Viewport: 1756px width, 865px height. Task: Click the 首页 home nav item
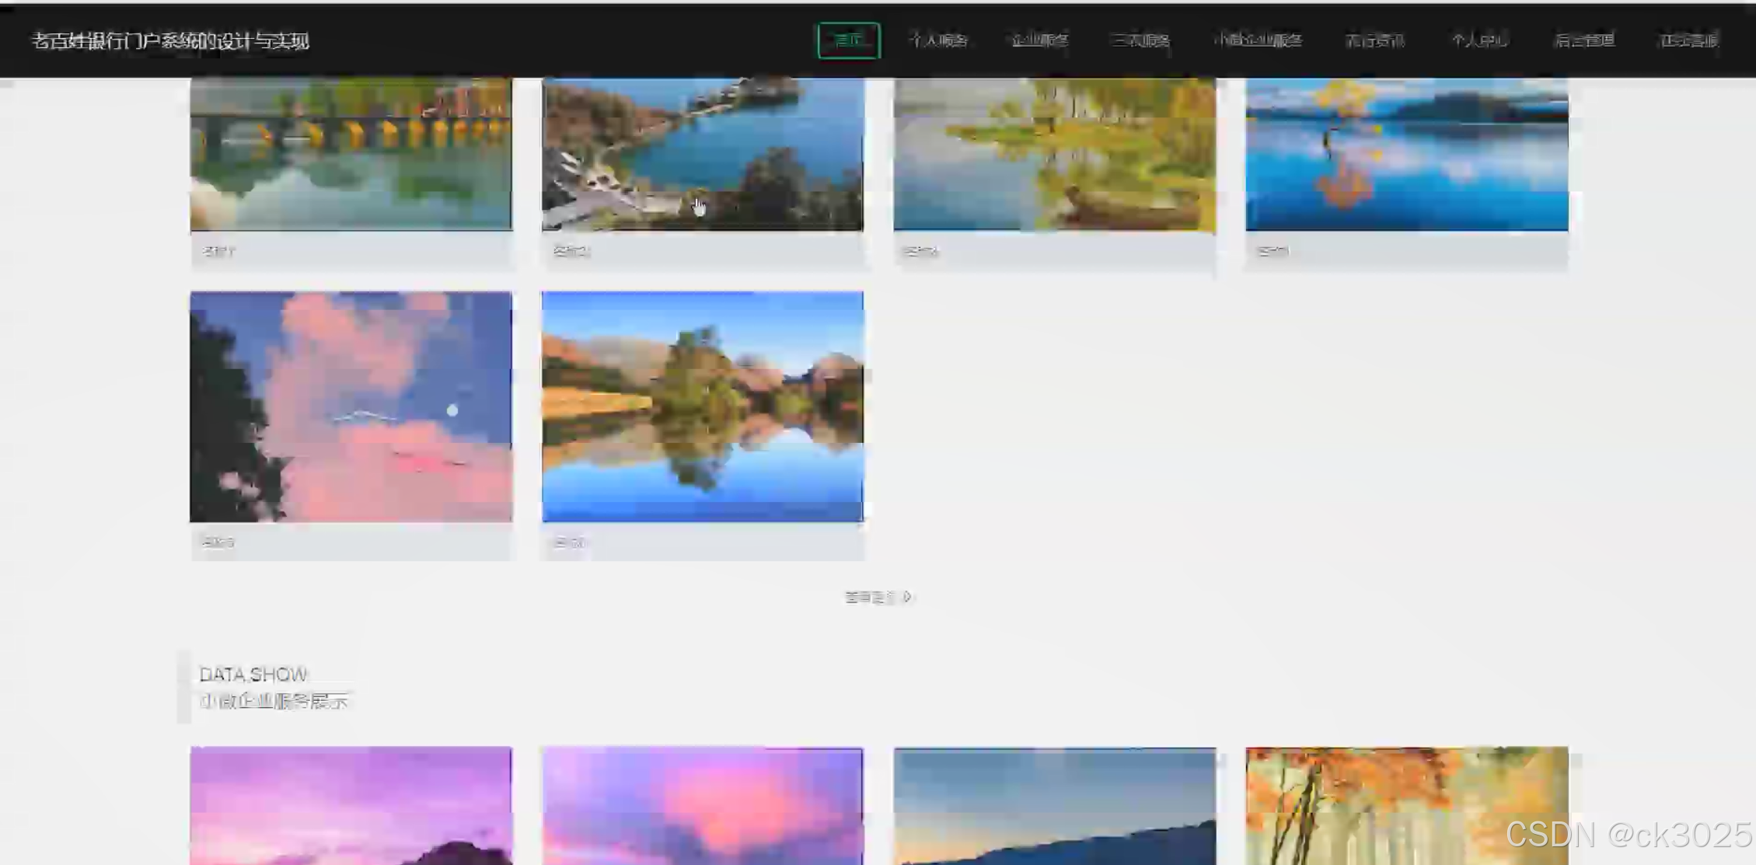coord(848,40)
